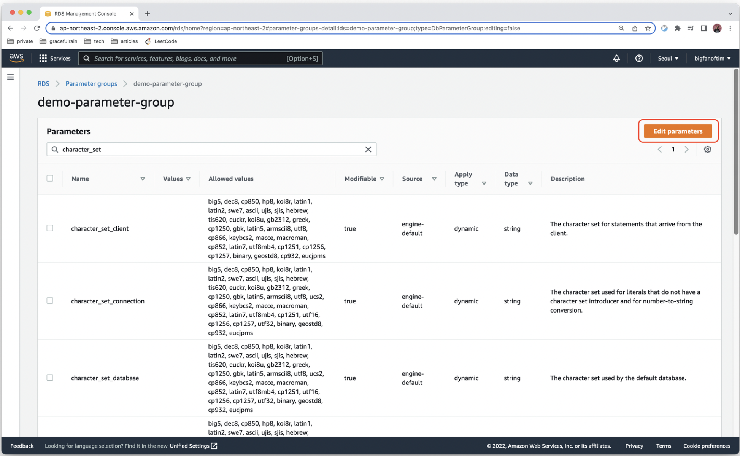The image size is (740, 456).
Task: Click the Edit parameters button
Action: [678, 131]
